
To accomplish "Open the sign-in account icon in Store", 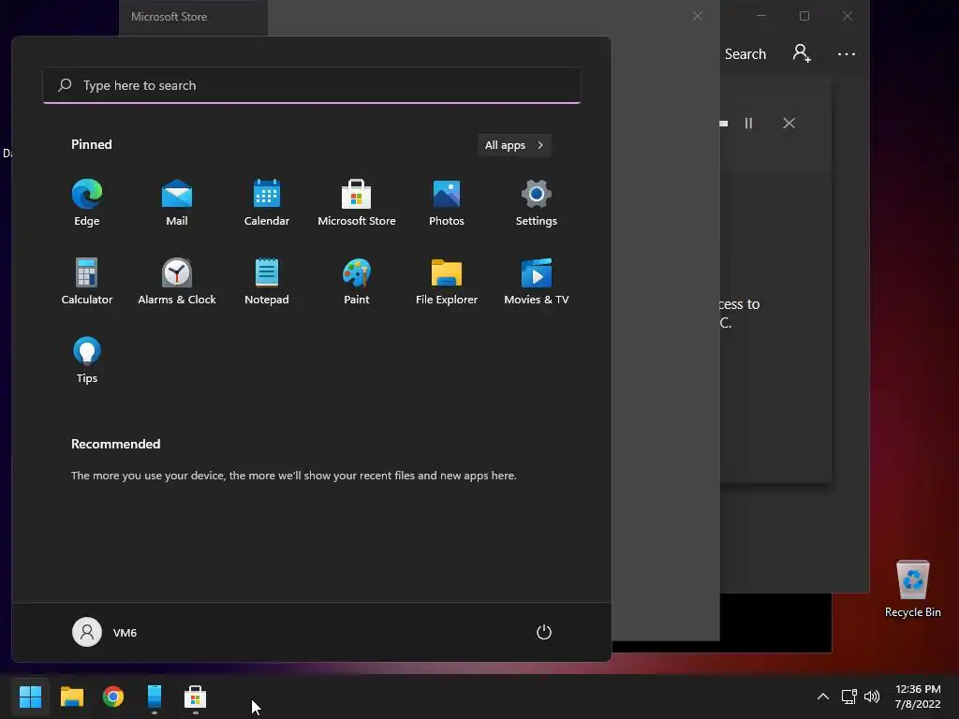I will pyautogui.click(x=802, y=53).
